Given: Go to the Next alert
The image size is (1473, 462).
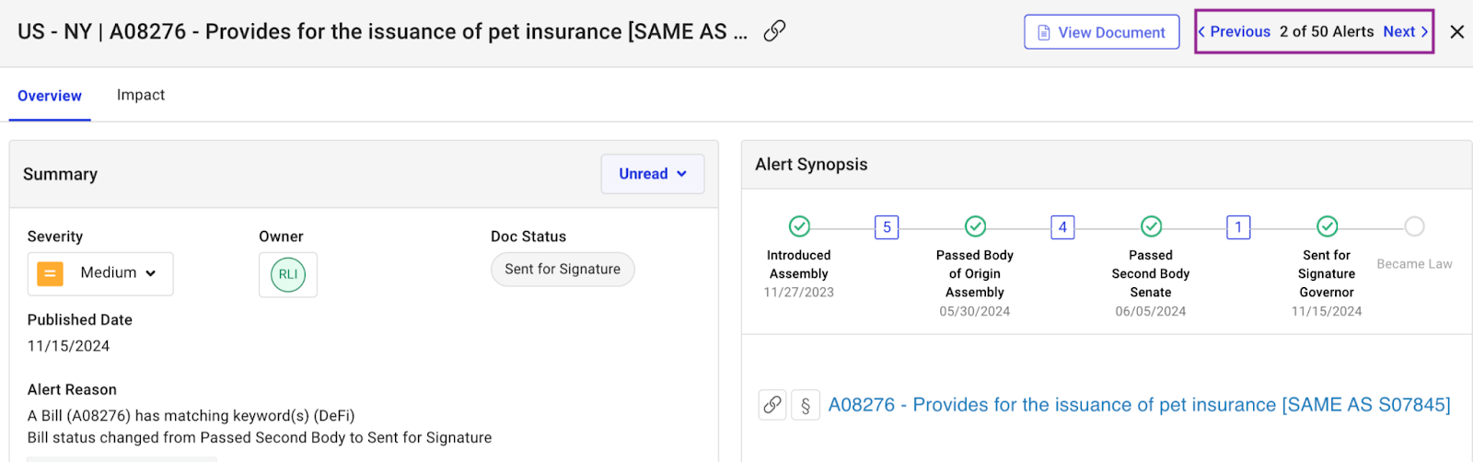Looking at the screenshot, I should pos(1405,31).
